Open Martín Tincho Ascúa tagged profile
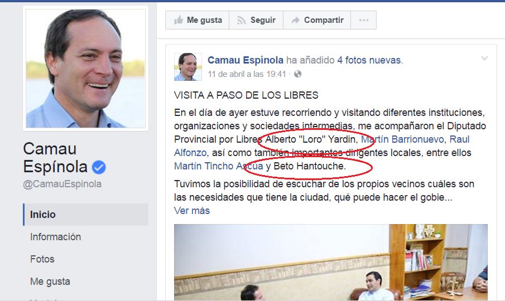The height and width of the screenshot is (301, 505). 218,166
